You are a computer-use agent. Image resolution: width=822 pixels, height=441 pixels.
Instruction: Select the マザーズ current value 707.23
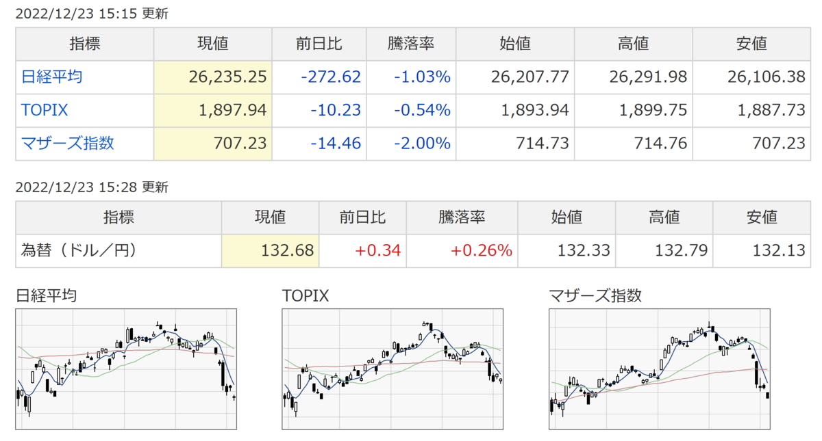tap(239, 144)
